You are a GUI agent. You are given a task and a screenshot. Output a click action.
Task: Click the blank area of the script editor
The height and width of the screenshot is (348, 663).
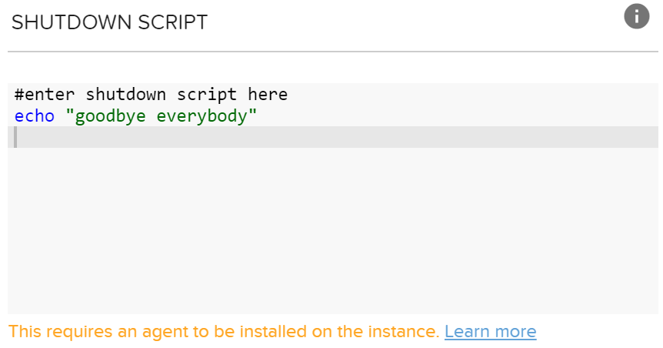pos(331,231)
